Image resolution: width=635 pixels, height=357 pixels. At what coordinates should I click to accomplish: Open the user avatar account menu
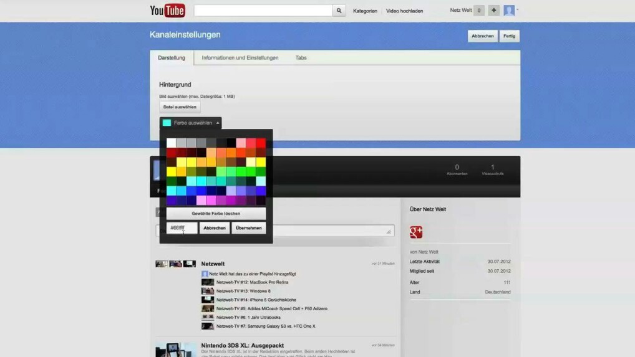tap(510, 11)
